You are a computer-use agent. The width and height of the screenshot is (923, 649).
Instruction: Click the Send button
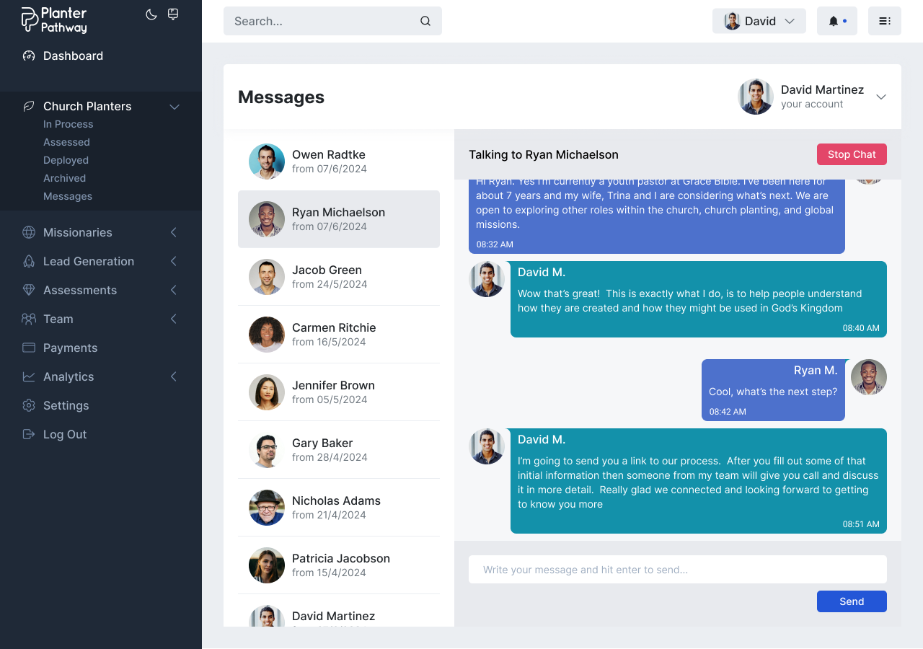(851, 601)
